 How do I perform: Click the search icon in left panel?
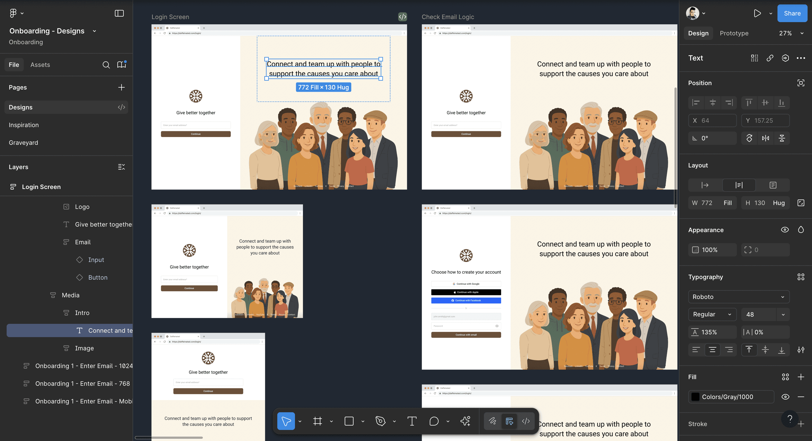pos(106,65)
